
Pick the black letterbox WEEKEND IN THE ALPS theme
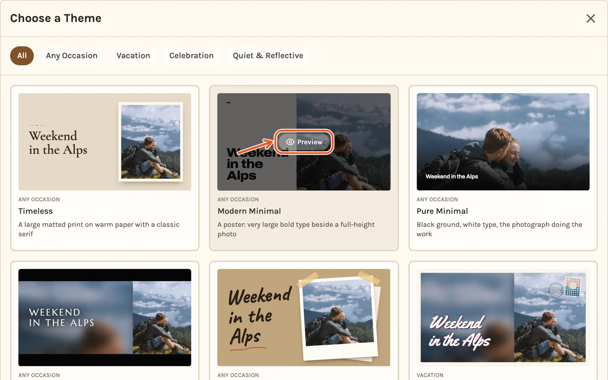click(105, 317)
